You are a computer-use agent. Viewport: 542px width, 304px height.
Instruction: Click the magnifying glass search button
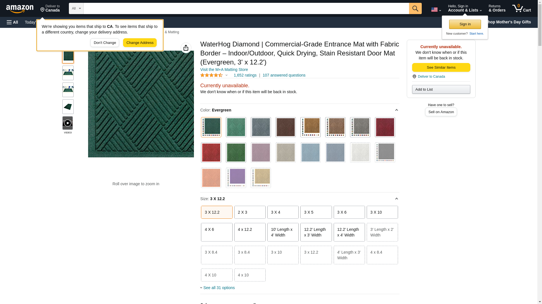coord(415,8)
